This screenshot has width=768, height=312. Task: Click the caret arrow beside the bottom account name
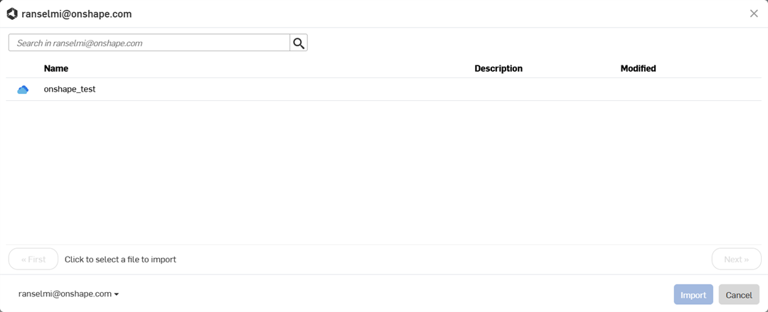point(117,294)
